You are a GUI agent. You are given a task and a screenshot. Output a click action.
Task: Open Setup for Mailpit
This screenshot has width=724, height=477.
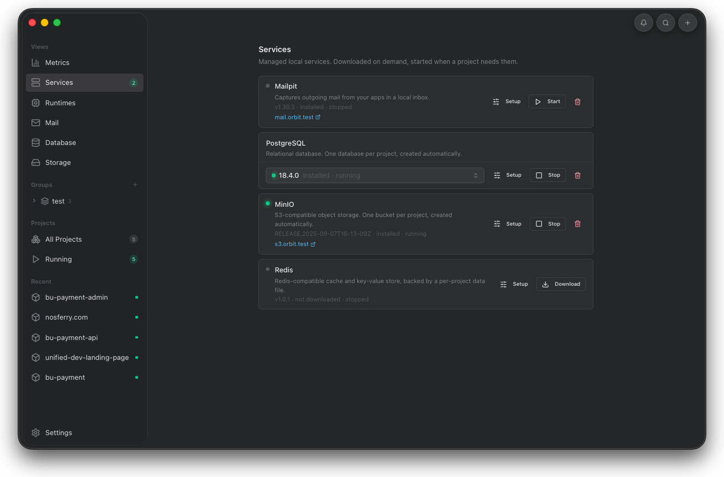507,102
